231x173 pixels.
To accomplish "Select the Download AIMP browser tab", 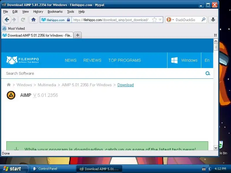I will (x=37, y=35).
